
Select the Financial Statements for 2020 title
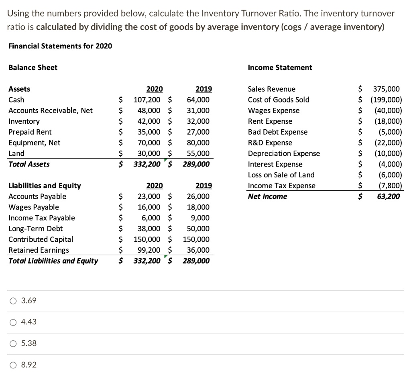coord(59,46)
